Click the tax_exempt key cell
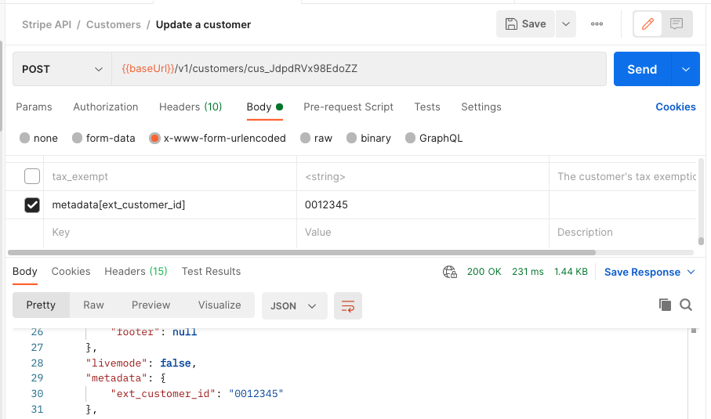 pos(170,177)
